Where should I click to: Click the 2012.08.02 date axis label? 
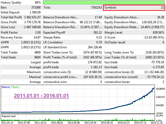tap(57, 123)
